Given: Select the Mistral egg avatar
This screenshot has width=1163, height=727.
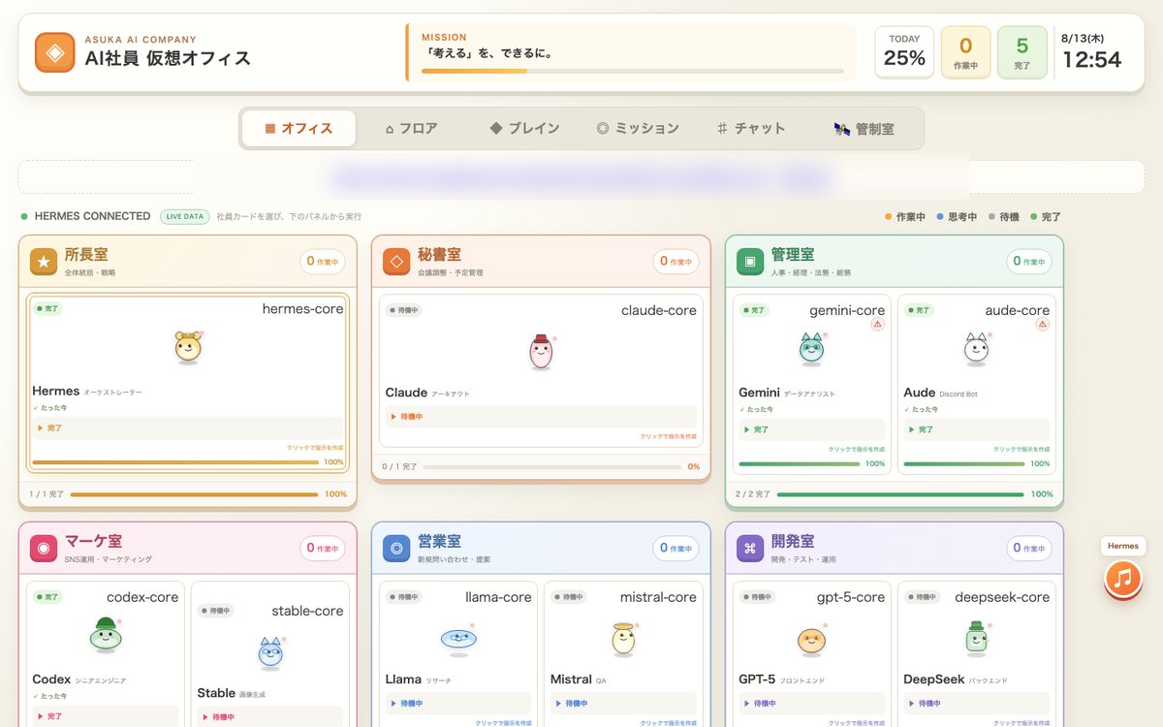Looking at the screenshot, I should [623, 638].
